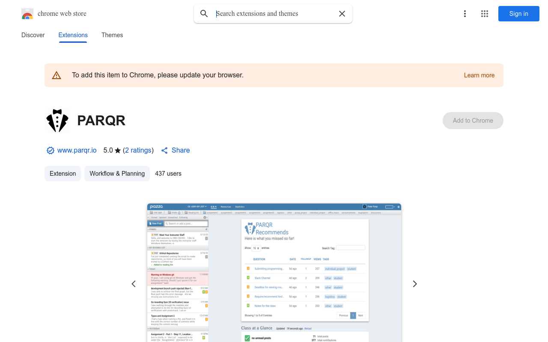548x342 pixels.
Task: Click the 437 users text
Action: pos(168,174)
